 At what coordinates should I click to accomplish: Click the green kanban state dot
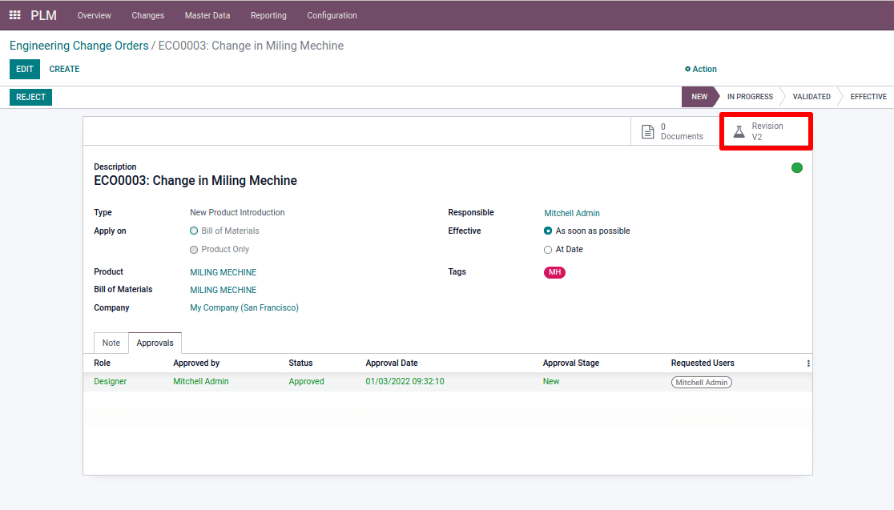(x=796, y=168)
